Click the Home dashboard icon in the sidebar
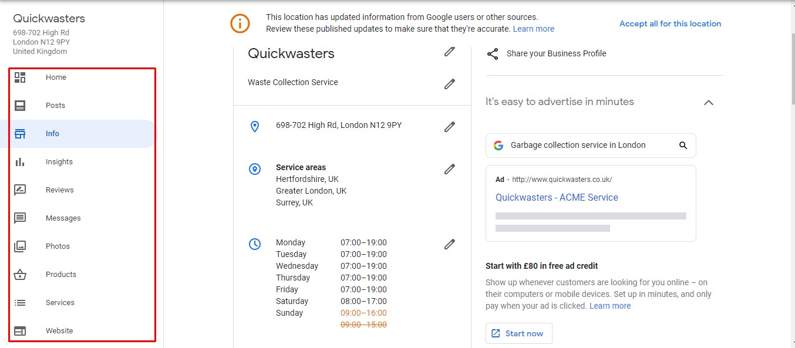The image size is (795, 348). (20, 77)
